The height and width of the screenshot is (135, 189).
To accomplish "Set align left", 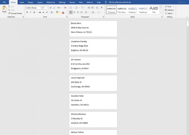I will tap(71, 12).
